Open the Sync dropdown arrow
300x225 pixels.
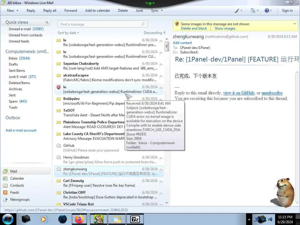tap(162, 11)
